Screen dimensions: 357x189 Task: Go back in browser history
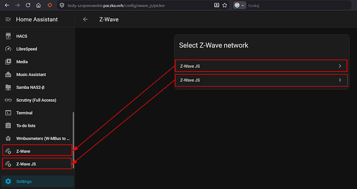coord(7,6)
